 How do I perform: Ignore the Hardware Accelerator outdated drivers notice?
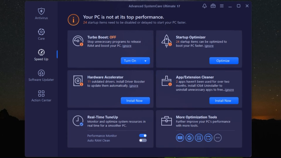[x=134, y=86]
